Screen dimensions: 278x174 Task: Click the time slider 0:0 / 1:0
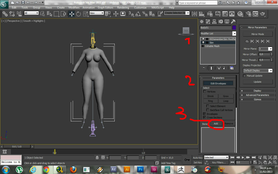click(17, 147)
